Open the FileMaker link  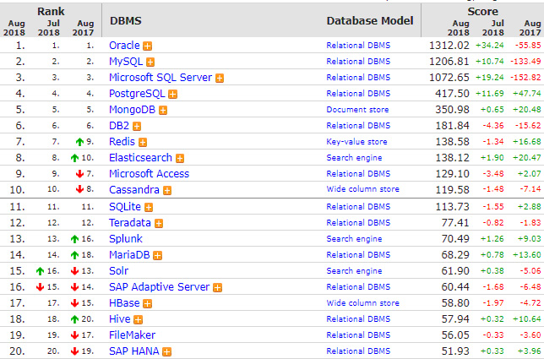tap(132, 335)
